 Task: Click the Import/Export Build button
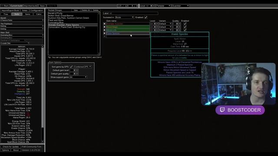[10, 10]
